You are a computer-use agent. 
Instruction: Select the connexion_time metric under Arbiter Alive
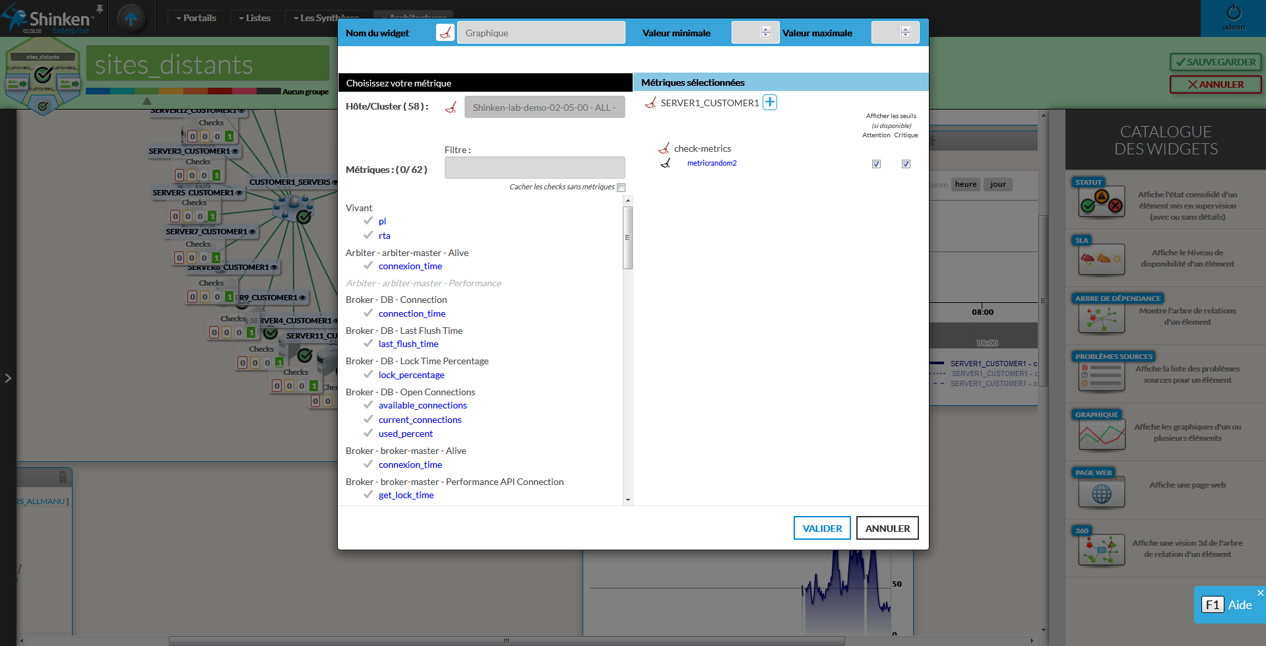tap(410, 266)
